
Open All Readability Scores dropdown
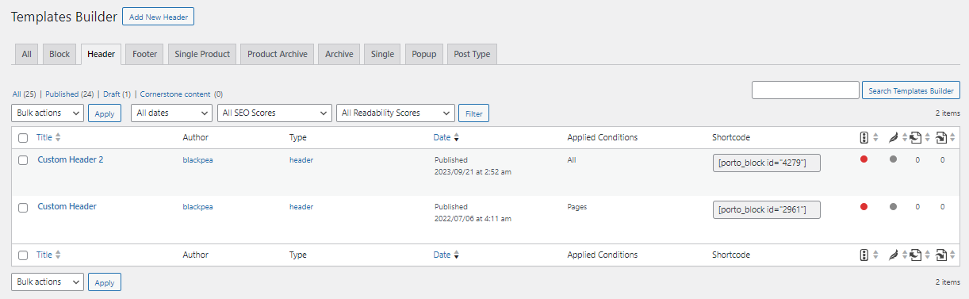point(396,113)
